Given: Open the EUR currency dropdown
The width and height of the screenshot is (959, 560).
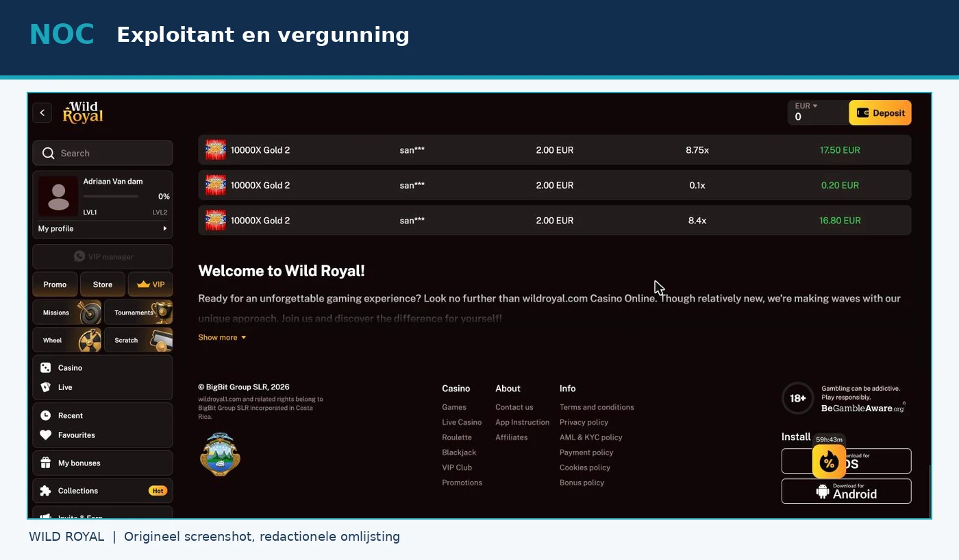Looking at the screenshot, I should coord(806,106).
